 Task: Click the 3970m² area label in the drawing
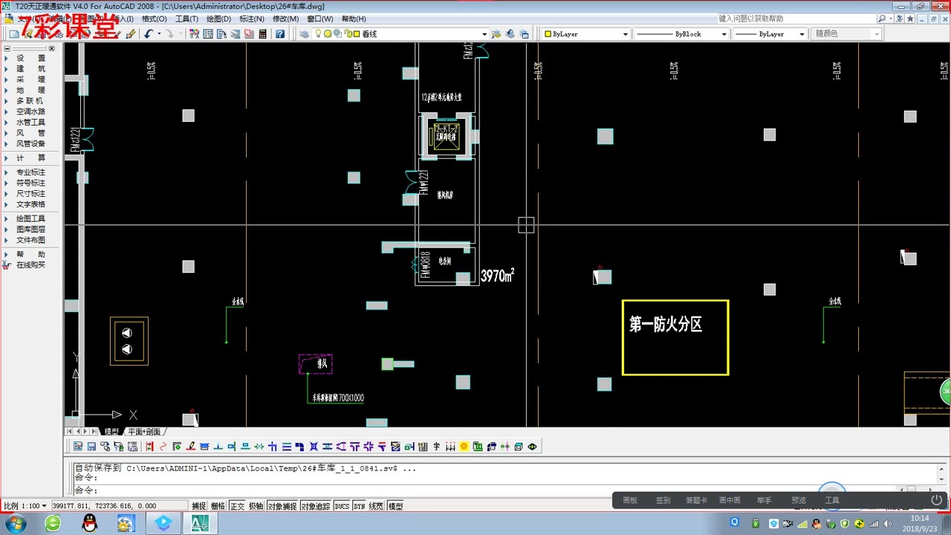click(497, 276)
